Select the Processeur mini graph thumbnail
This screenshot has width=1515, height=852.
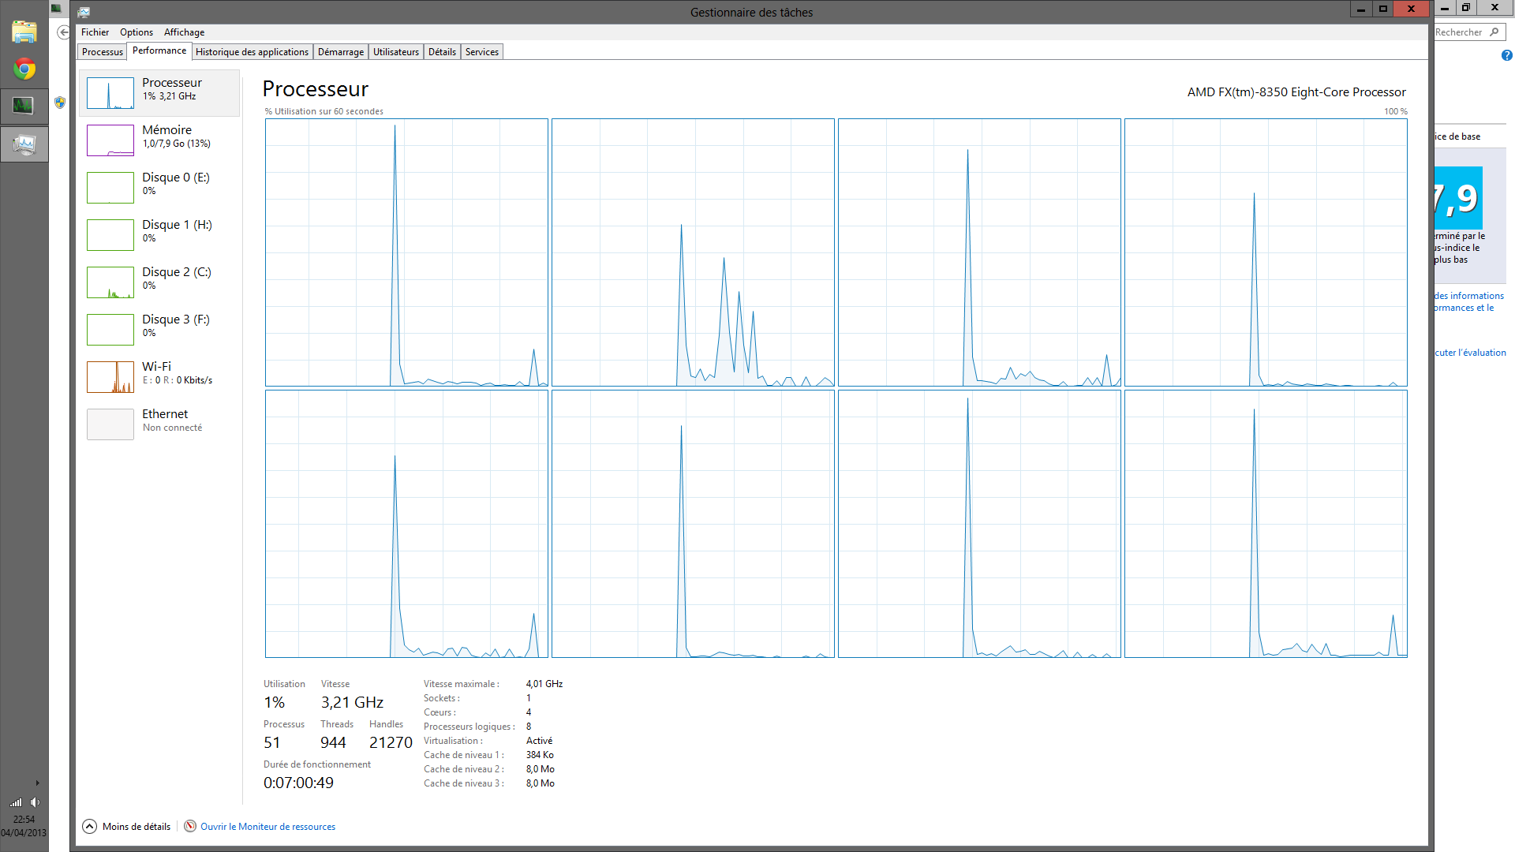pyautogui.click(x=110, y=93)
